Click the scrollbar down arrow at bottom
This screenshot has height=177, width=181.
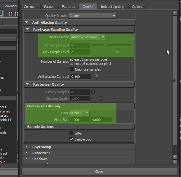pos(175,162)
